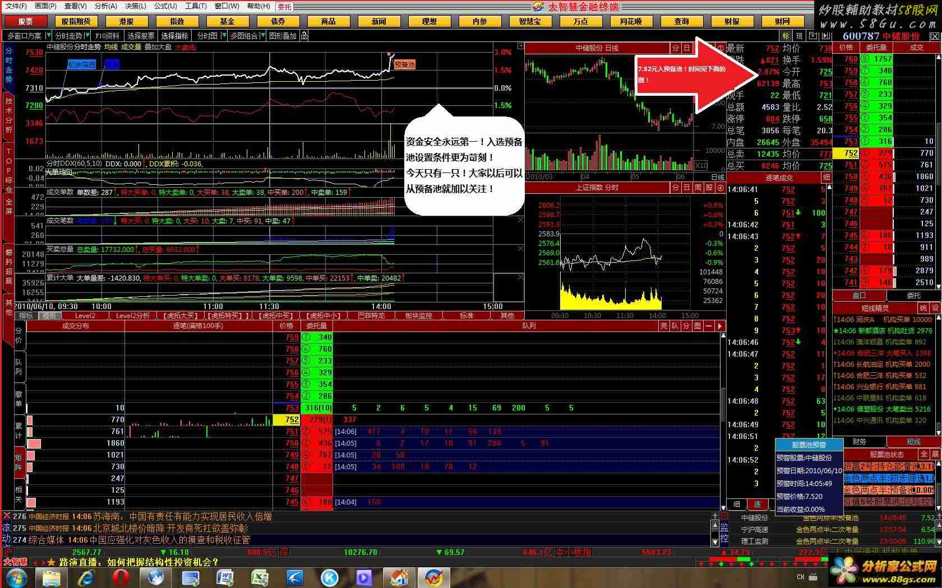942x588 pixels.
Task: Select the 模板 tab beside 指标
Action: click(49, 316)
